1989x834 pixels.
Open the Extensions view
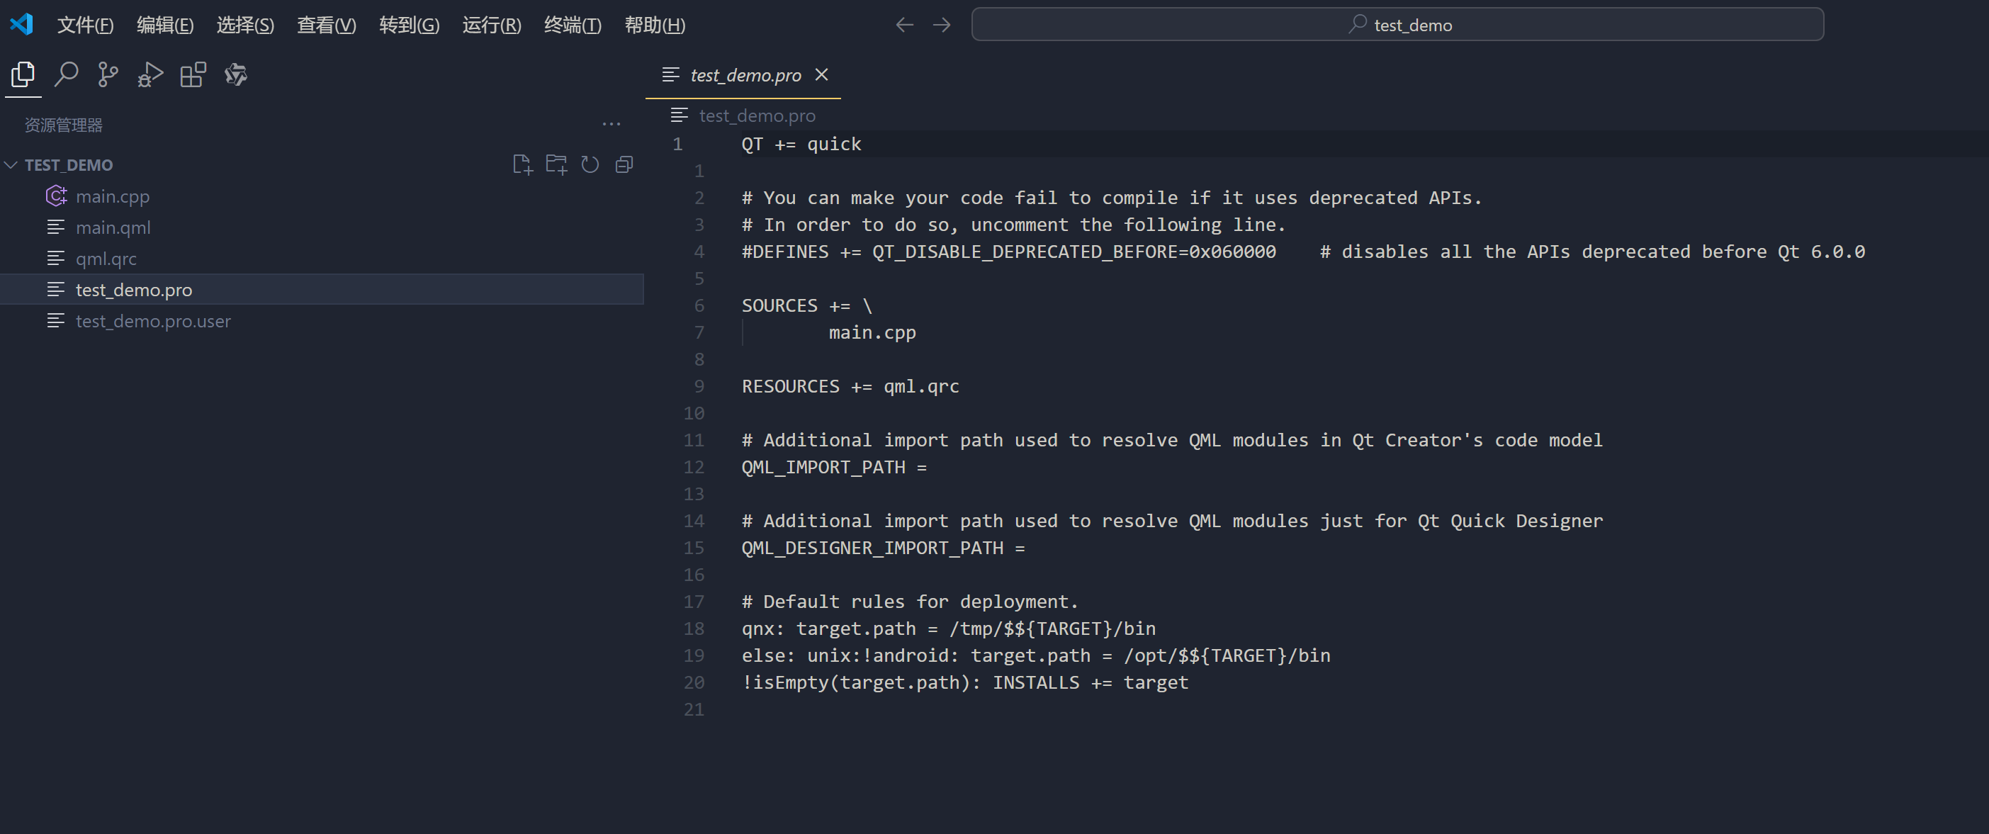click(x=192, y=74)
